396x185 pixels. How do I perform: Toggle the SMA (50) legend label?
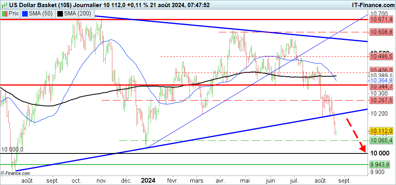[40, 14]
